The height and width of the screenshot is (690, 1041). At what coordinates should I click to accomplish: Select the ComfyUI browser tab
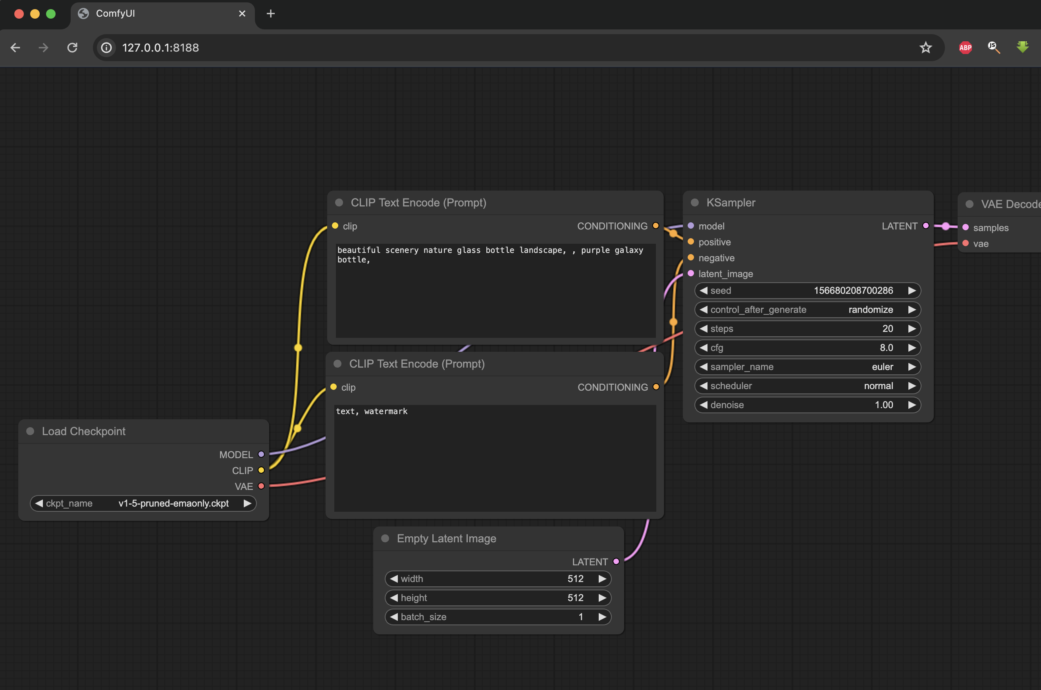tap(154, 13)
